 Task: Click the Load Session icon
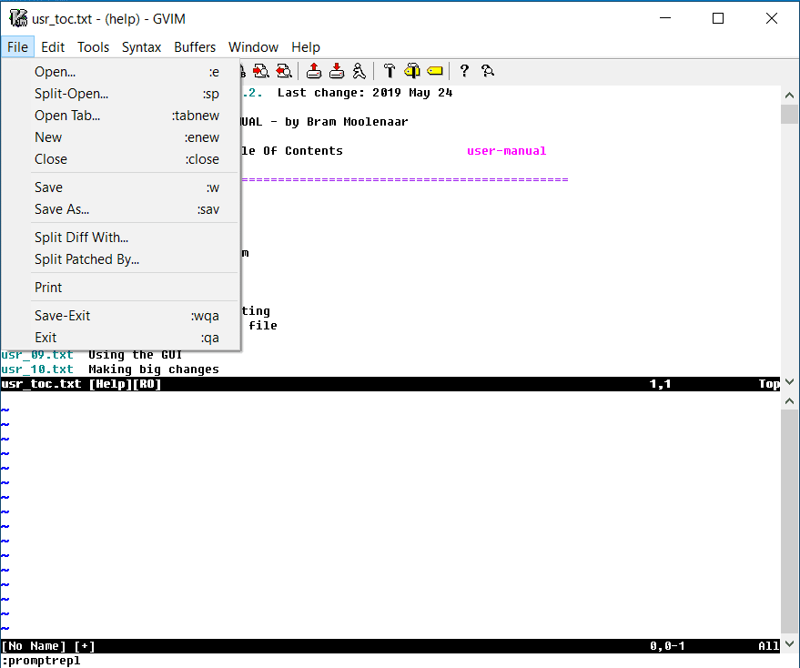314,71
